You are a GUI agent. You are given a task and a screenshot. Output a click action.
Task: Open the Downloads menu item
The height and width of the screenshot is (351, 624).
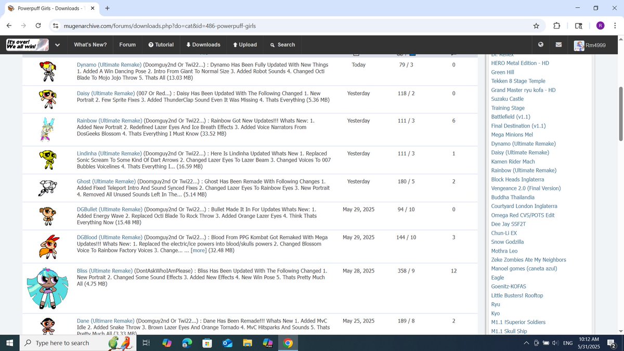203,45
